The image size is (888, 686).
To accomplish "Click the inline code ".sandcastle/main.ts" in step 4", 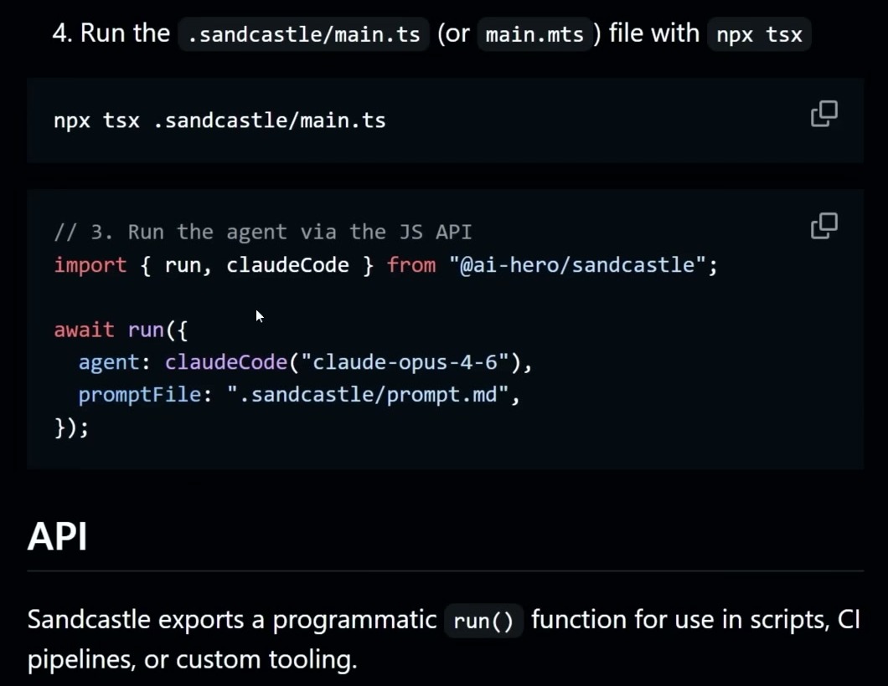I will (303, 34).
